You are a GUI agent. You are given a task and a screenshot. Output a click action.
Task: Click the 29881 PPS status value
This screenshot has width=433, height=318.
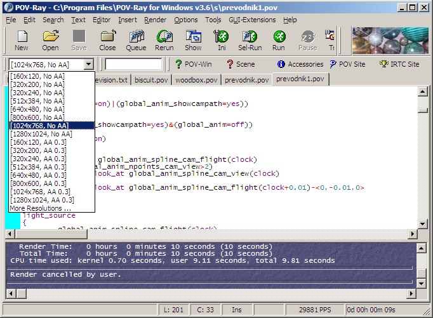pyautogui.click(x=315, y=310)
